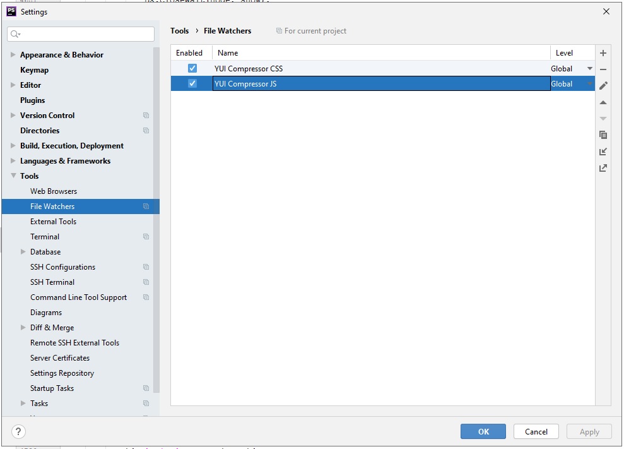Open the Keymap settings page
The width and height of the screenshot is (624, 449).
click(x=34, y=70)
